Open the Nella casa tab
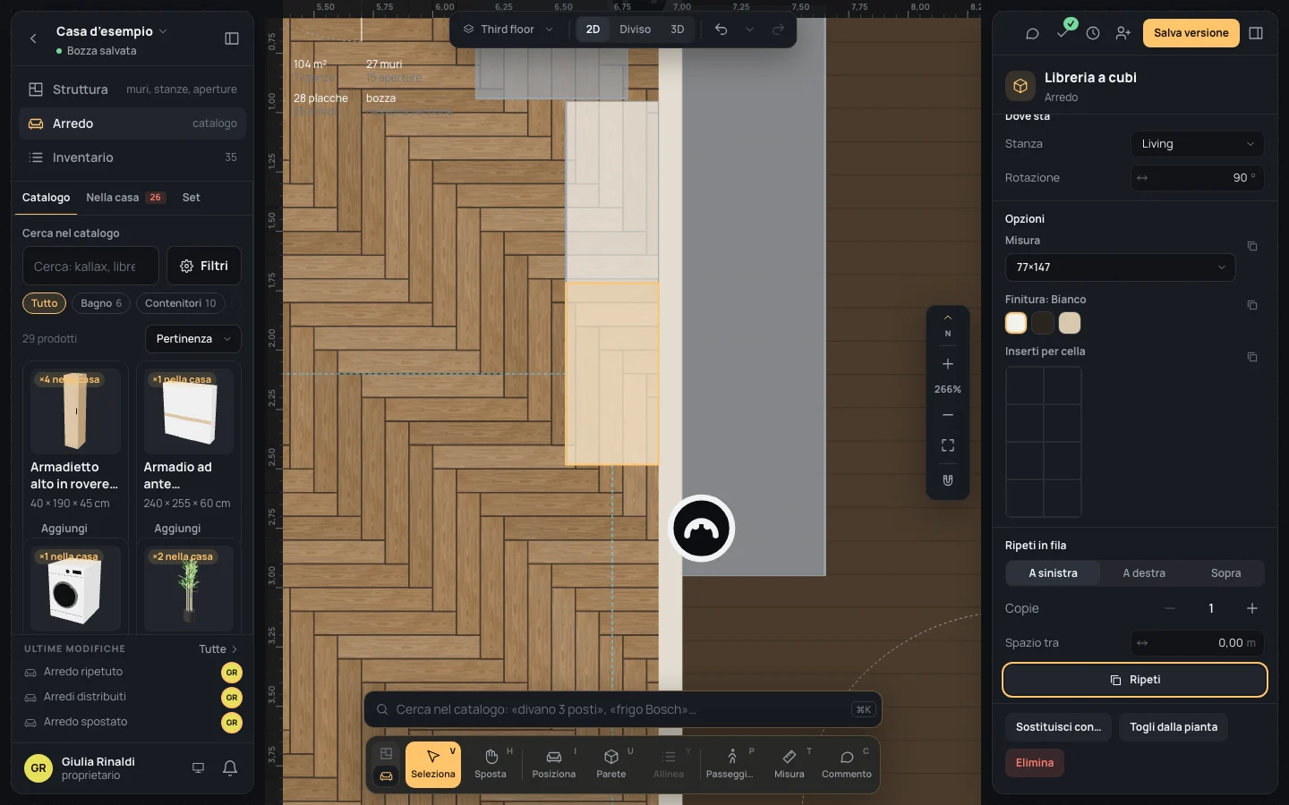Screen dimensions: 1289x805 tap(125, 198)
